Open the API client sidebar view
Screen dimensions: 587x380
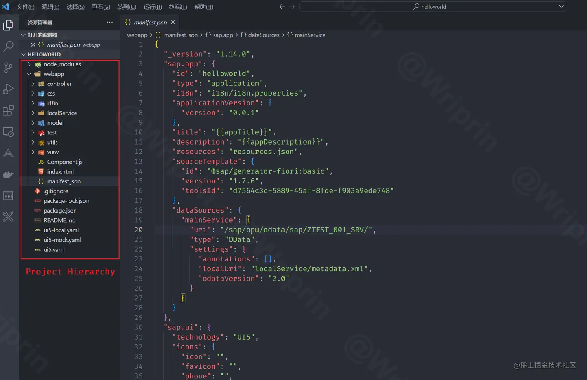8,195
